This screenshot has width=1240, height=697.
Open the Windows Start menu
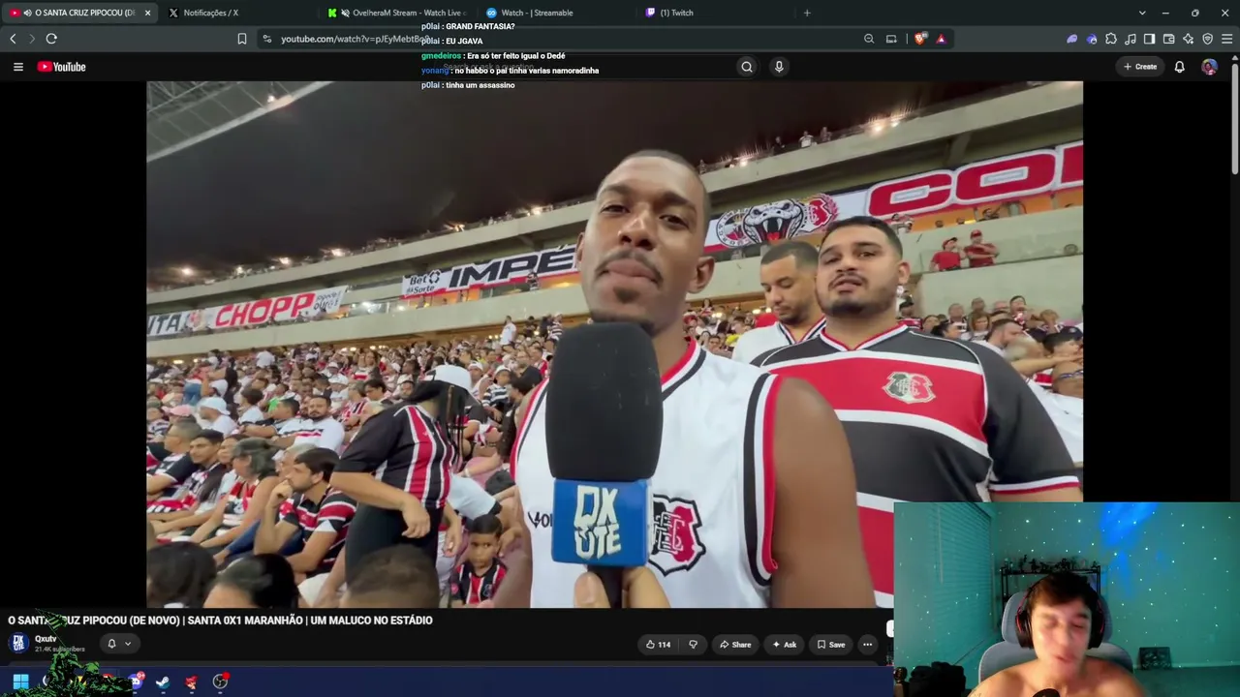click(20, 682)
